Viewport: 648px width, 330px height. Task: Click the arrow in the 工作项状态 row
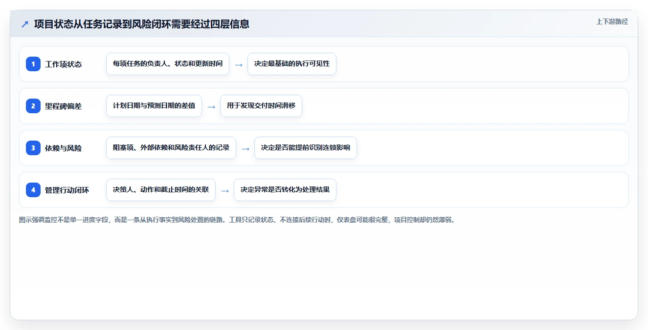(239, 64)
